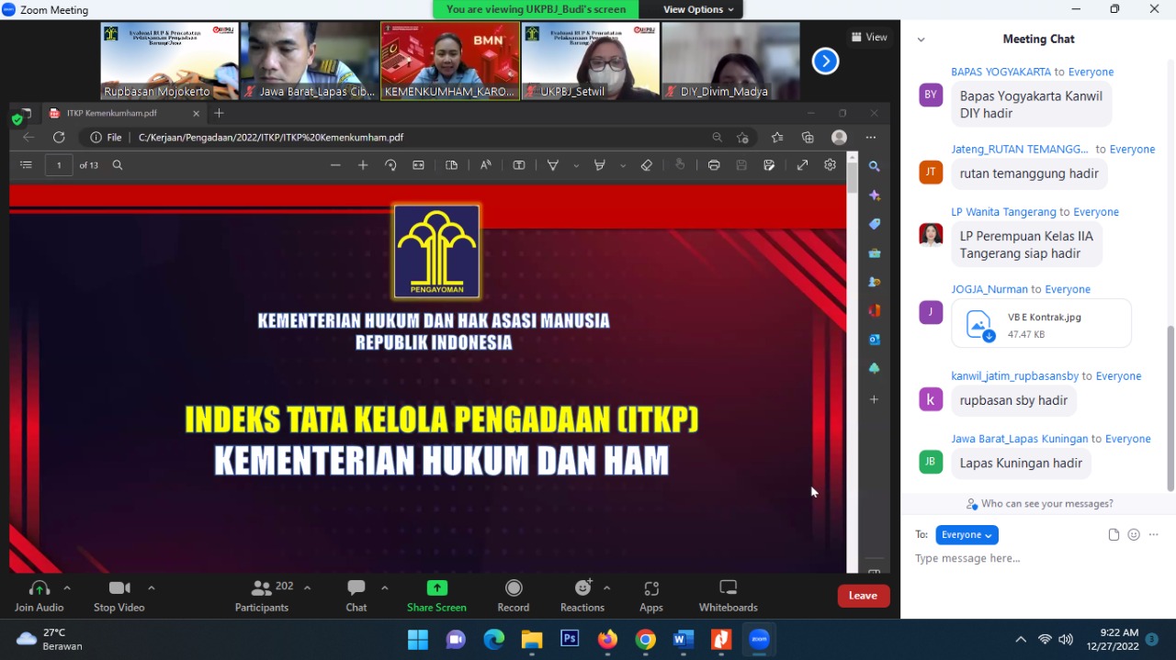The width and height of the screenshot is (1176, 660).
Task: Start Read aloud in PDF toolbar
Action: (x=486, y=165)
